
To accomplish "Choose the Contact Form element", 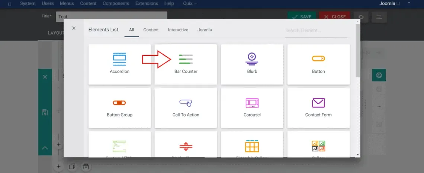I will point(318,108).
